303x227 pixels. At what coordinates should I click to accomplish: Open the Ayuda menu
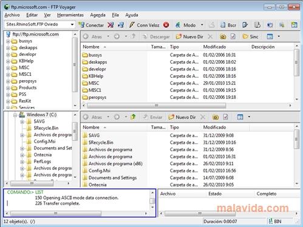(x=132, y=15)
